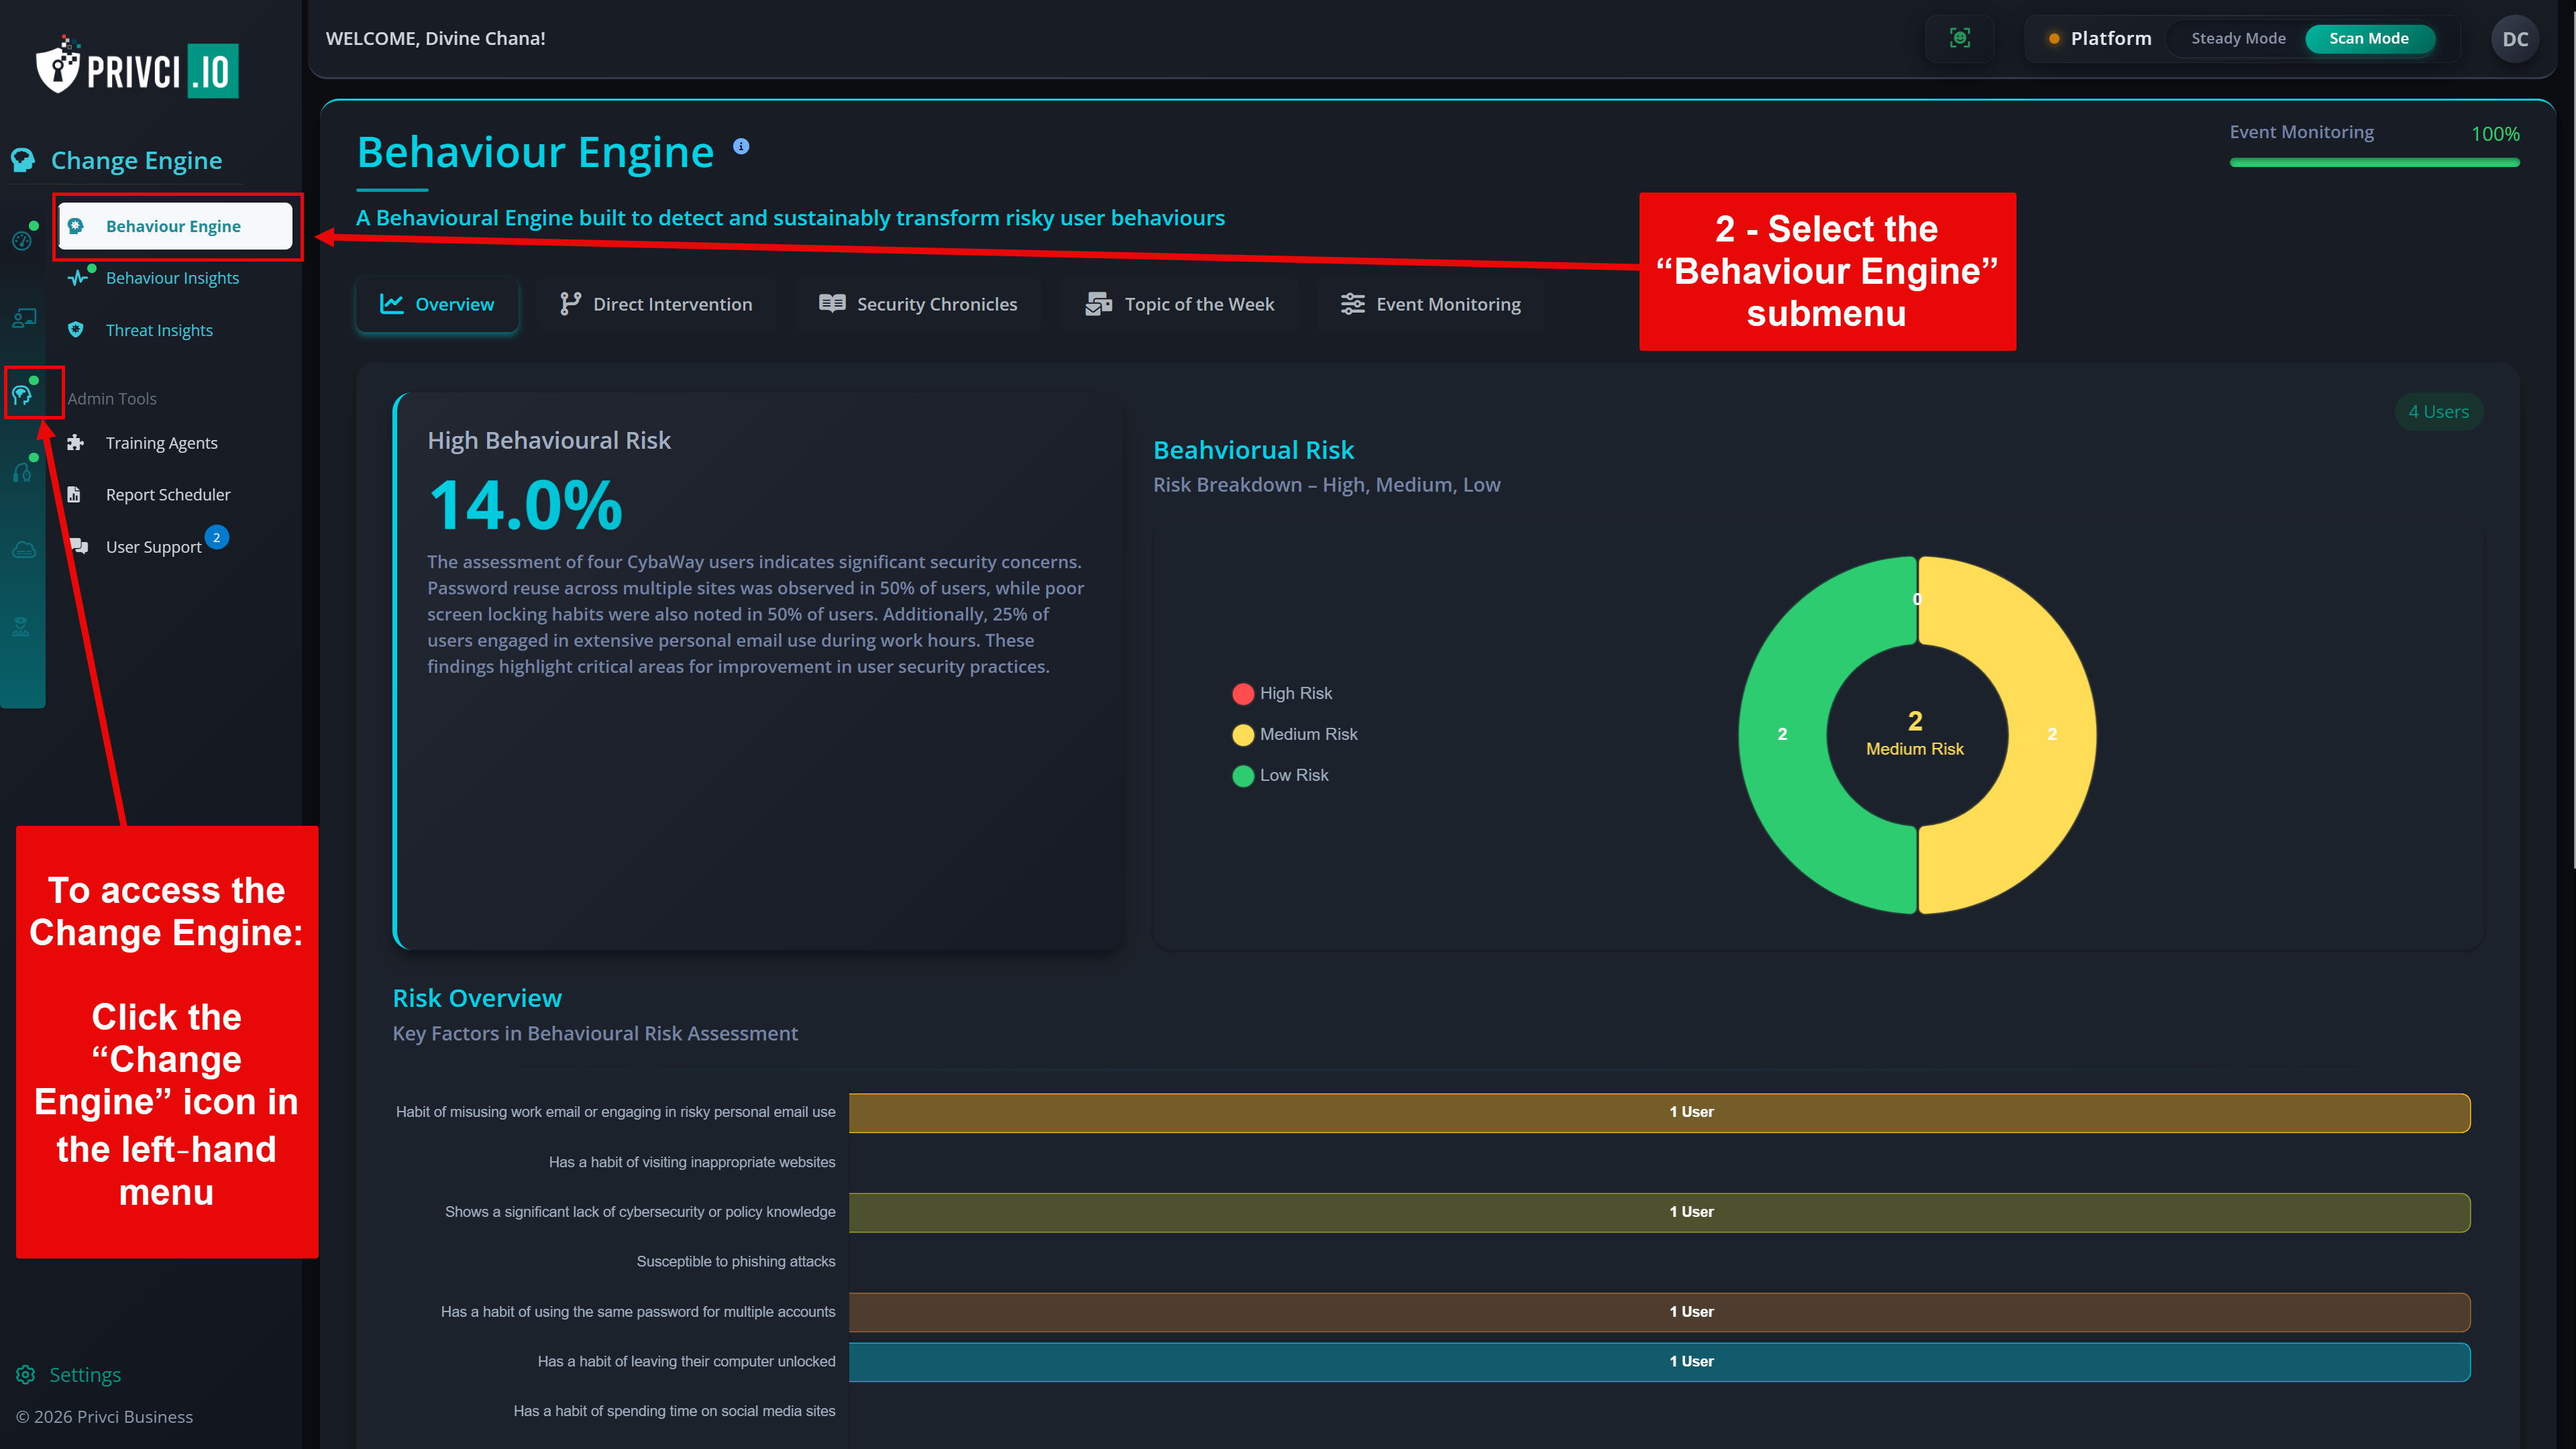Image resolution: width=2576 pixels, height=1449 pixels.
Task: Enable Scan Mode
Action: pos(2369,38)
